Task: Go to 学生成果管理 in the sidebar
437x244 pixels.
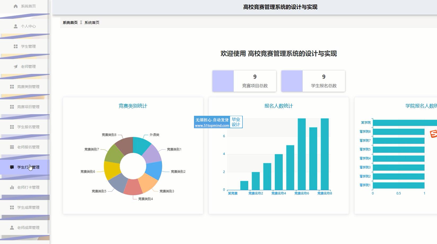Action: [x=28, y=208]
